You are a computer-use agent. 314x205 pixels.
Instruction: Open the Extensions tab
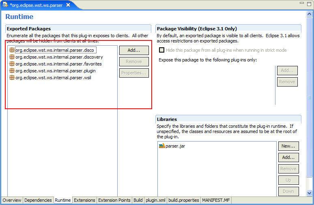[84, 200]
